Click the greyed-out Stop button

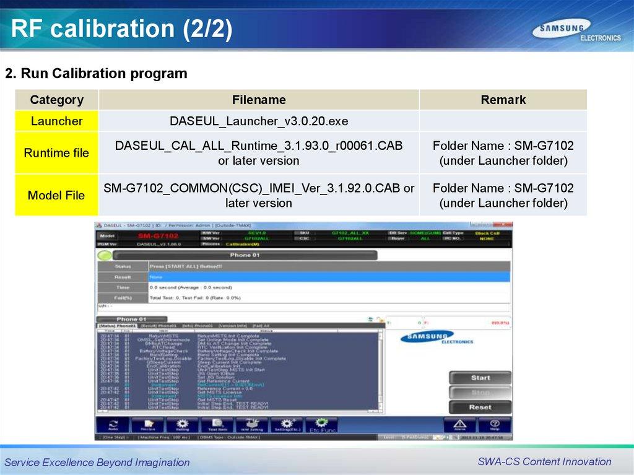tap(480, 392)
